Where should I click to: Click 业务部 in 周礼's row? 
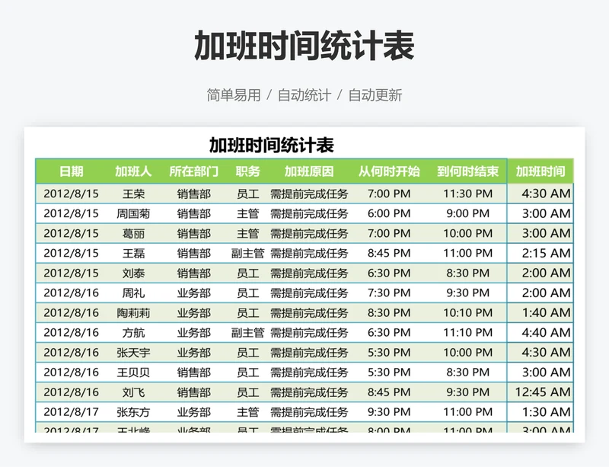click(x=194, y=293)
